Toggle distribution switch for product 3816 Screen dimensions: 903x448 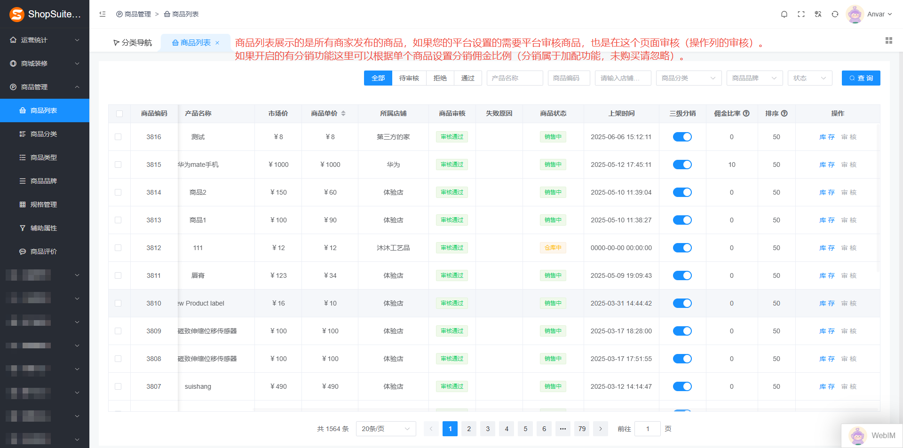point(682,137)
